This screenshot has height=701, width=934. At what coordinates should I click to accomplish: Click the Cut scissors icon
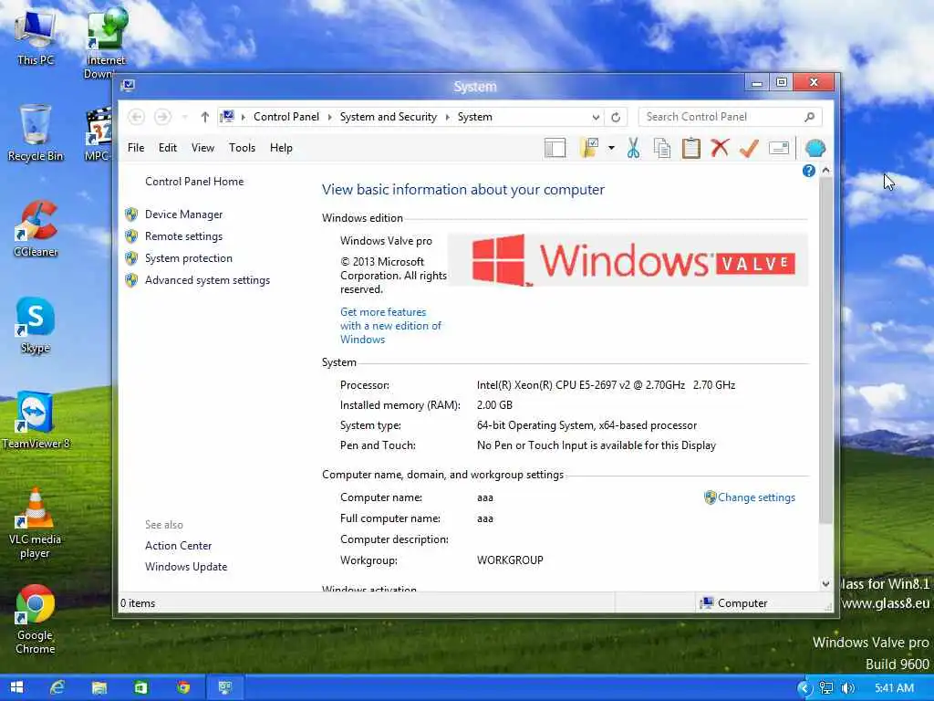[x=633, y=148]
